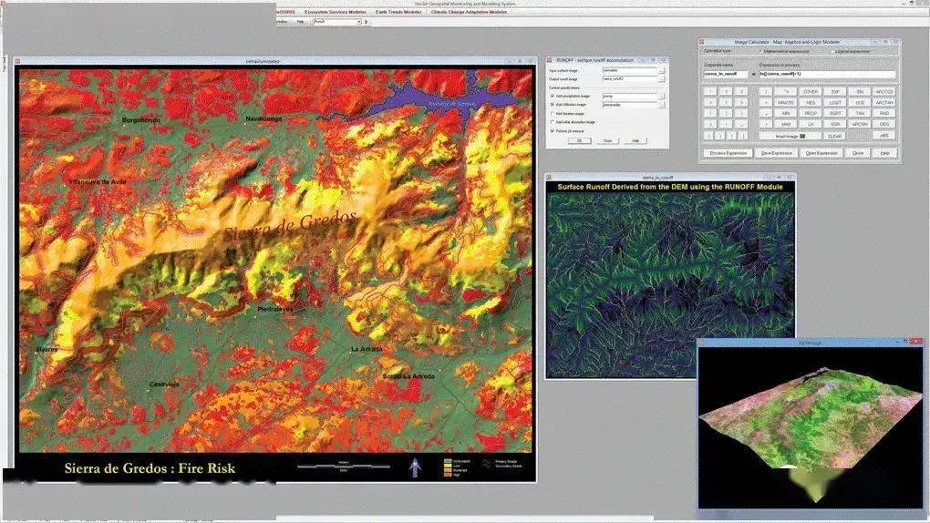The width and height of the screenshot is (930, 523).
Task: Click OK in the RUNOFF dialog
Action: click(580, 140)
